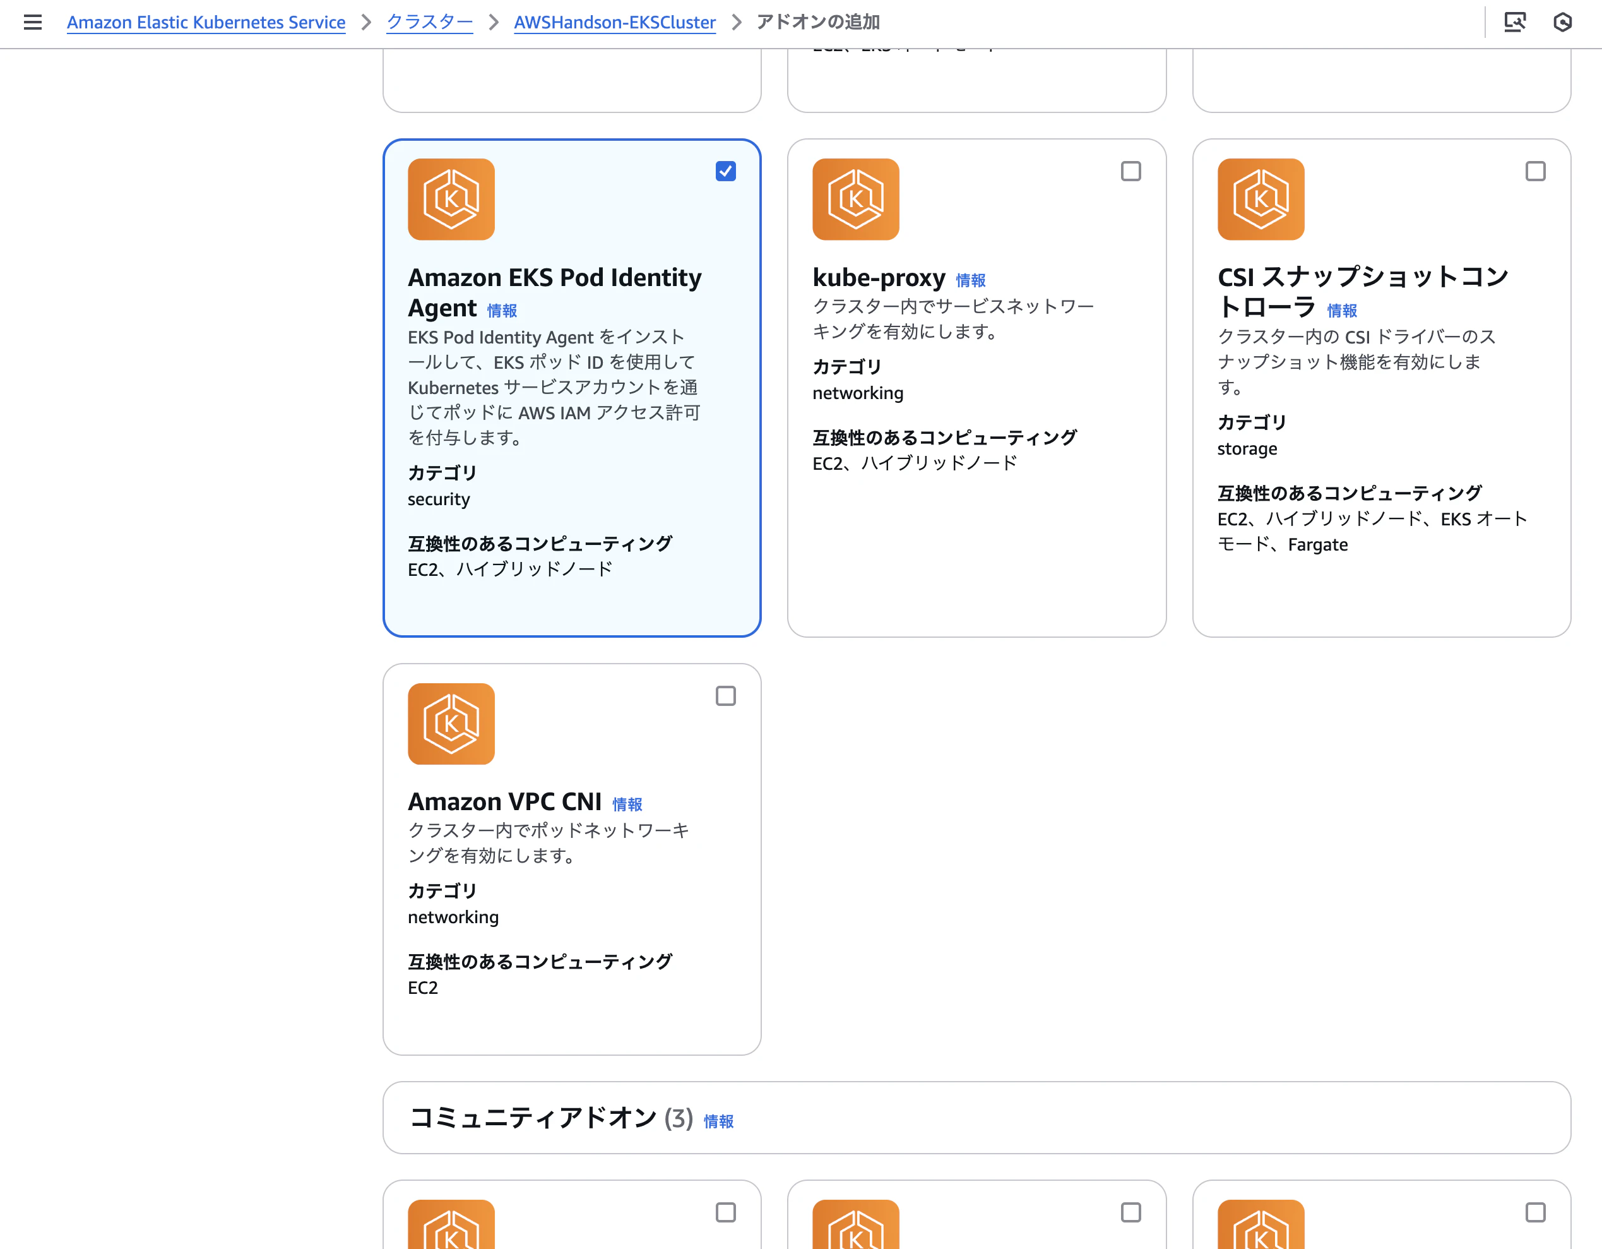Click the CSI snapshot controller add-on icon

pyautogui.click(x=1260, y=199)
